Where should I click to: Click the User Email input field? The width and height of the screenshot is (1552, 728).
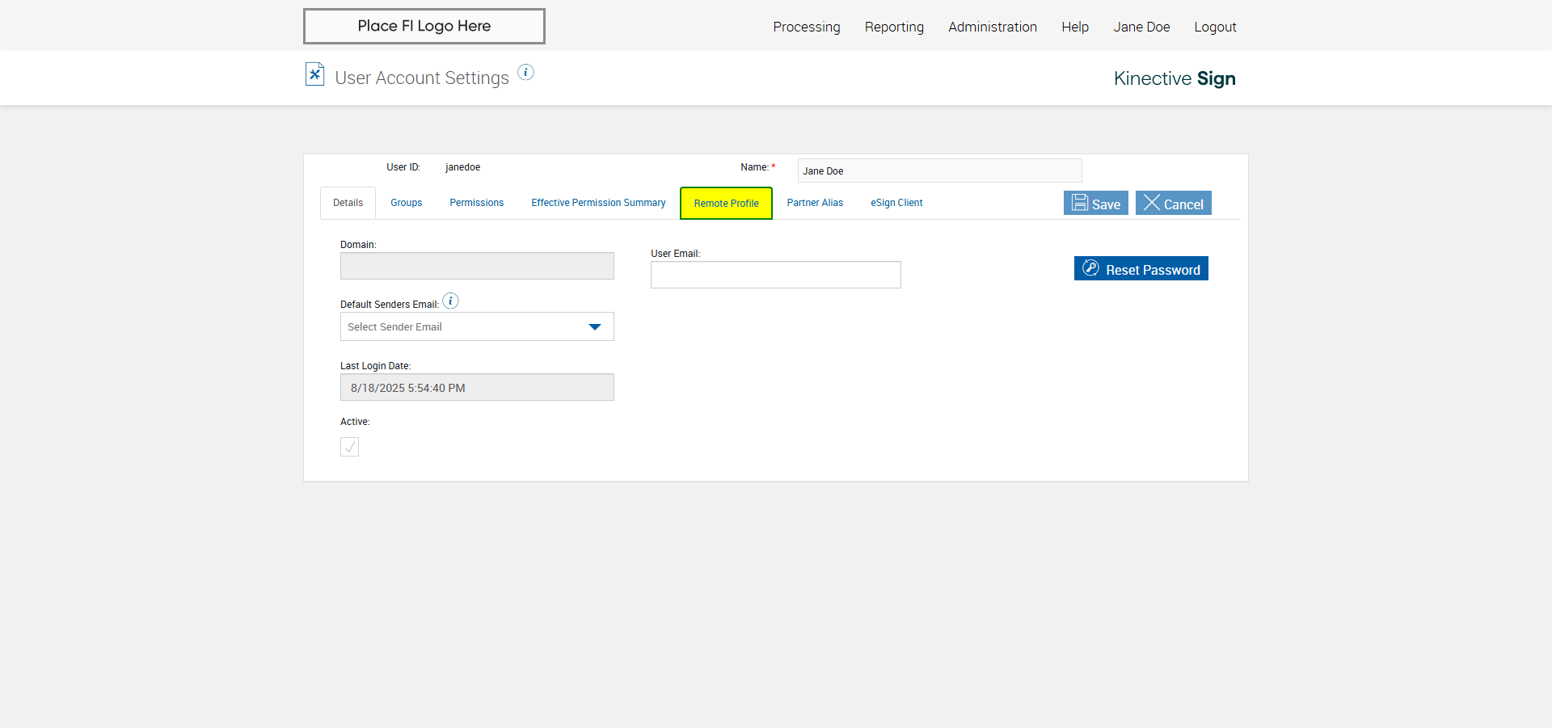pos(775,275)
